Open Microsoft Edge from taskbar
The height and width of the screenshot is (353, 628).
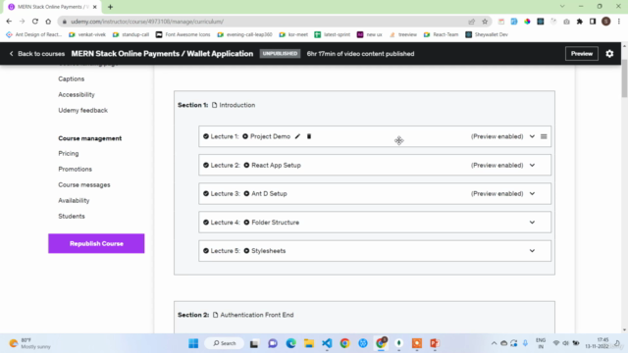coord(290,343)
